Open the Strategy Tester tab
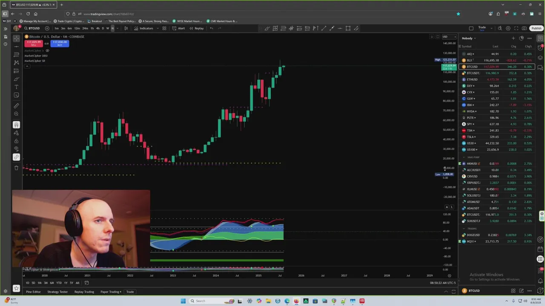545x306 pixels. coord(57,292)
